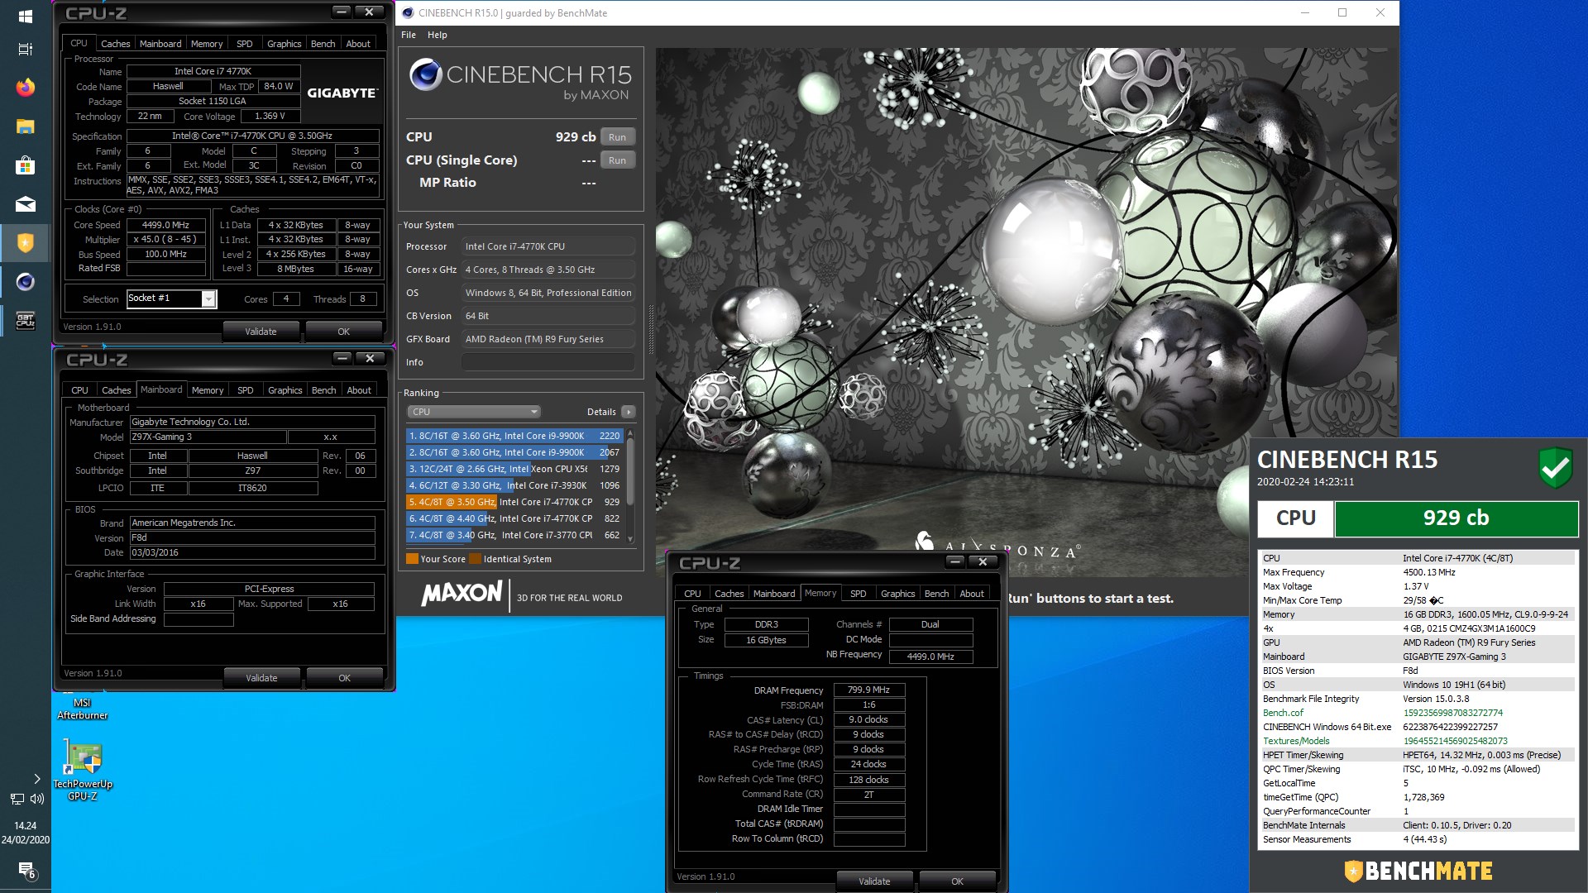Open the network tray icon
Viewport: 1588px width, 893px height.
coord(17,799)
